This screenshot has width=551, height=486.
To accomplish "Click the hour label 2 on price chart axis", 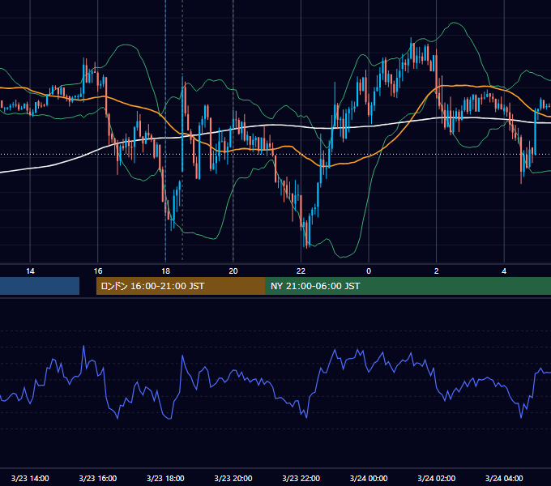I will [437, 271].
